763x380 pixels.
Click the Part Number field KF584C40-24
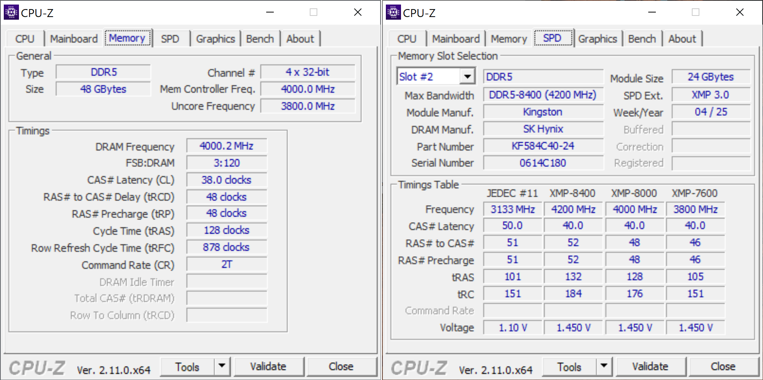pyautogui.click(x=543, y=146)
